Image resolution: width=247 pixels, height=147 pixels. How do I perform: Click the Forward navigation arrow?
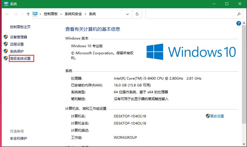(16, 14)
